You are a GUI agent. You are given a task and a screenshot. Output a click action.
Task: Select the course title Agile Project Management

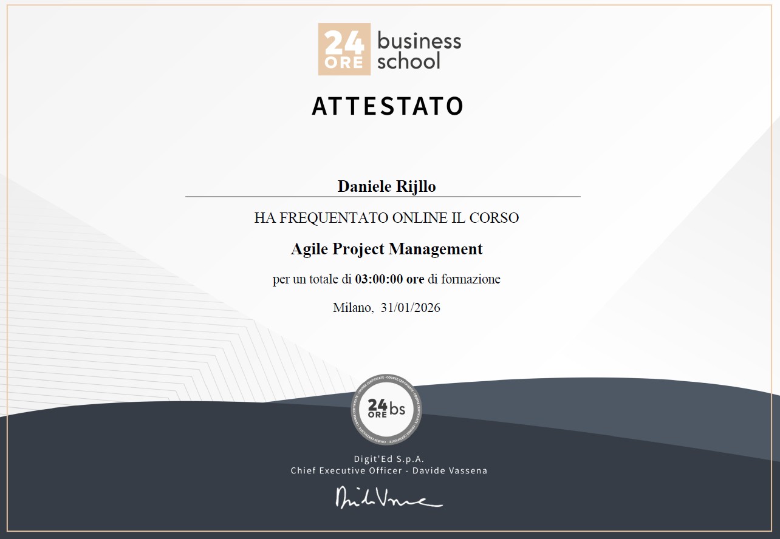386,249
